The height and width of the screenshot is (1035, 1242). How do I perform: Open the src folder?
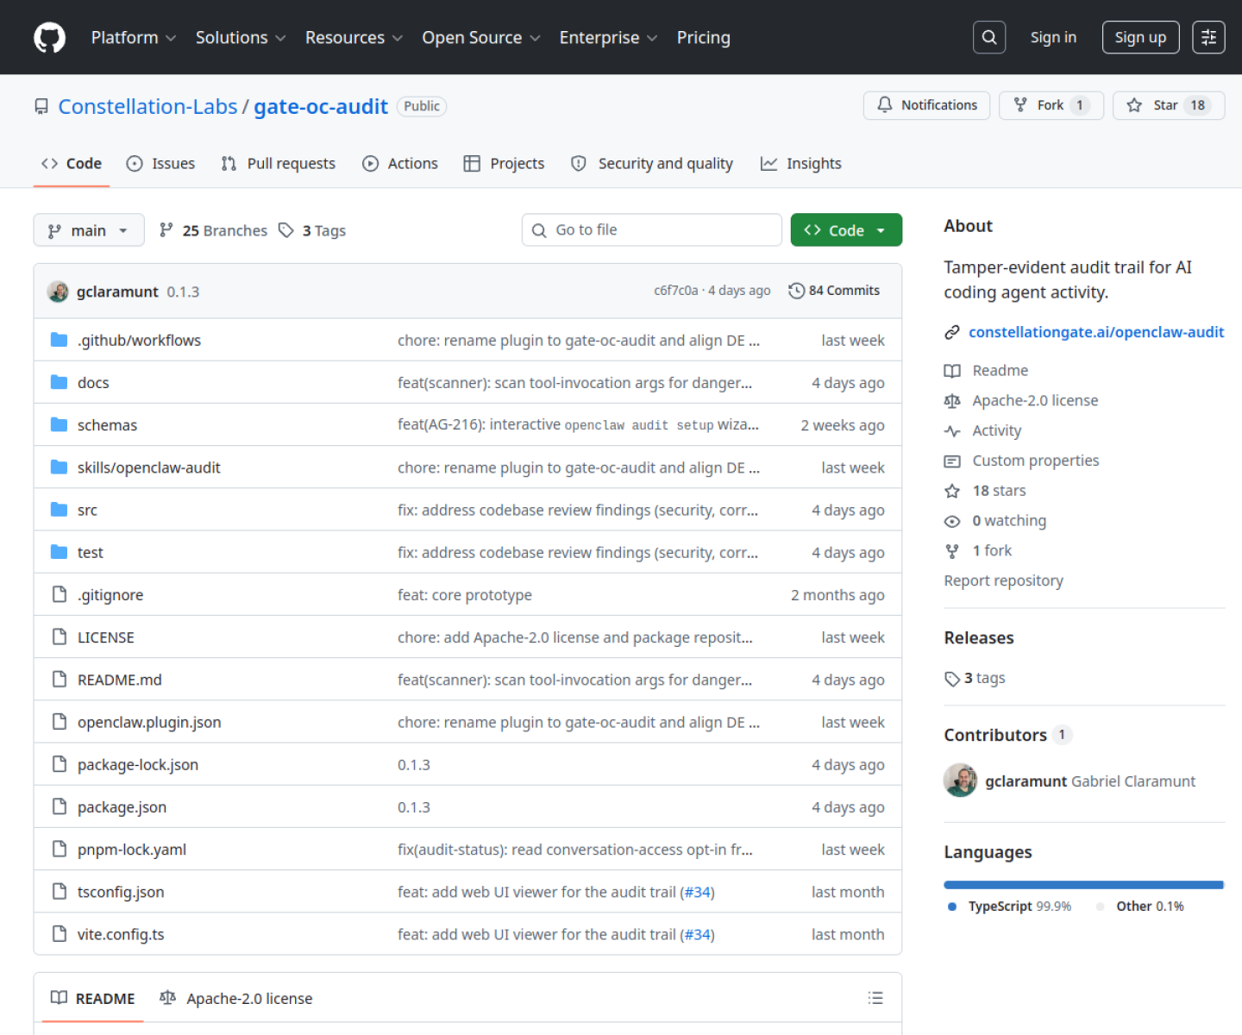click(x=87, y=511)
